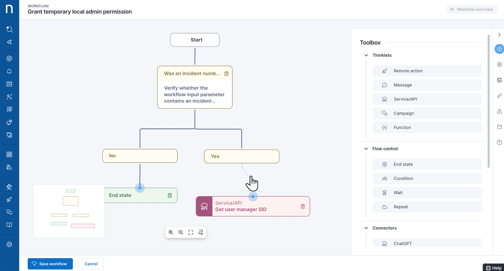This screenshot has height=271, width=504.
Task: Click the Toolbox vertical scrollbar
Action: click(489, 101)
